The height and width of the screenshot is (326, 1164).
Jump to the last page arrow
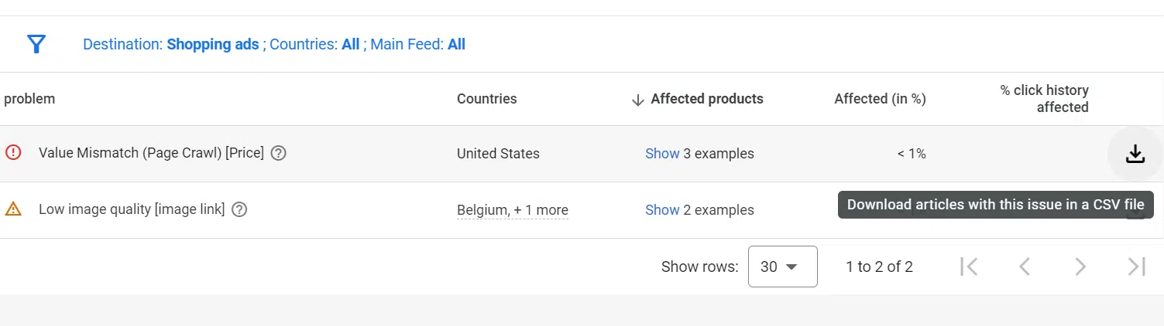point(1136,267)
